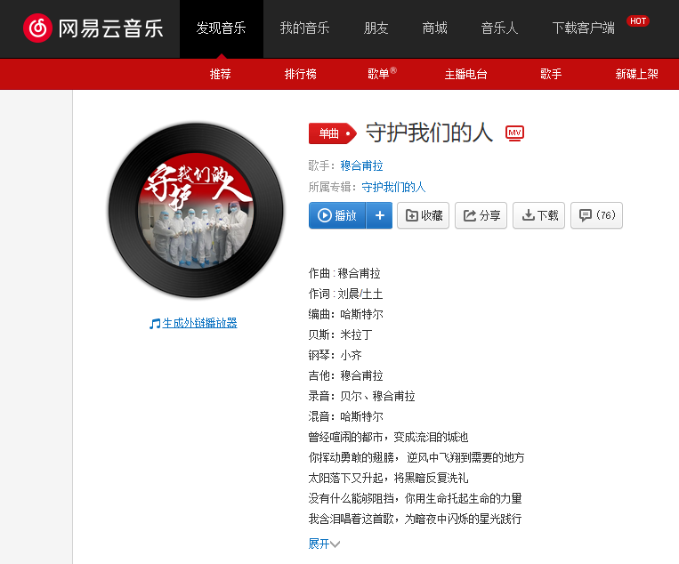The width and height of the screenshot is (679, 564).
Task: Select the 歌手 sub-menu
Action: [551, 74]
